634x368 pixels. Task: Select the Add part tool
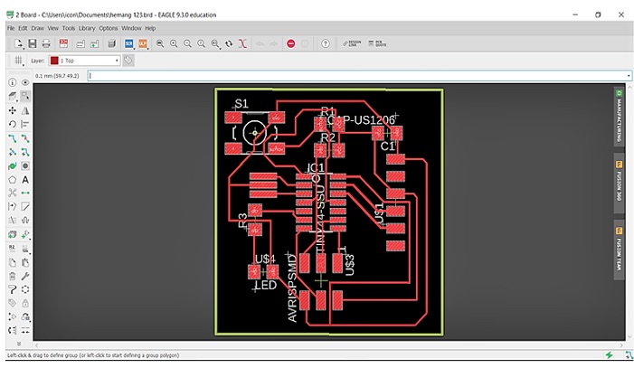click(25, 234)
